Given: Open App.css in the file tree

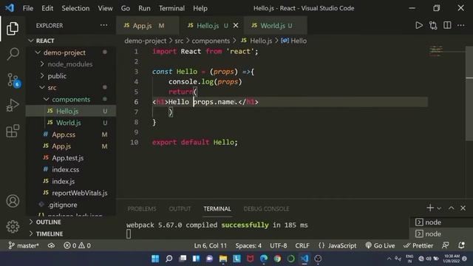Looking at the screenshot, I should pos(71,134).
